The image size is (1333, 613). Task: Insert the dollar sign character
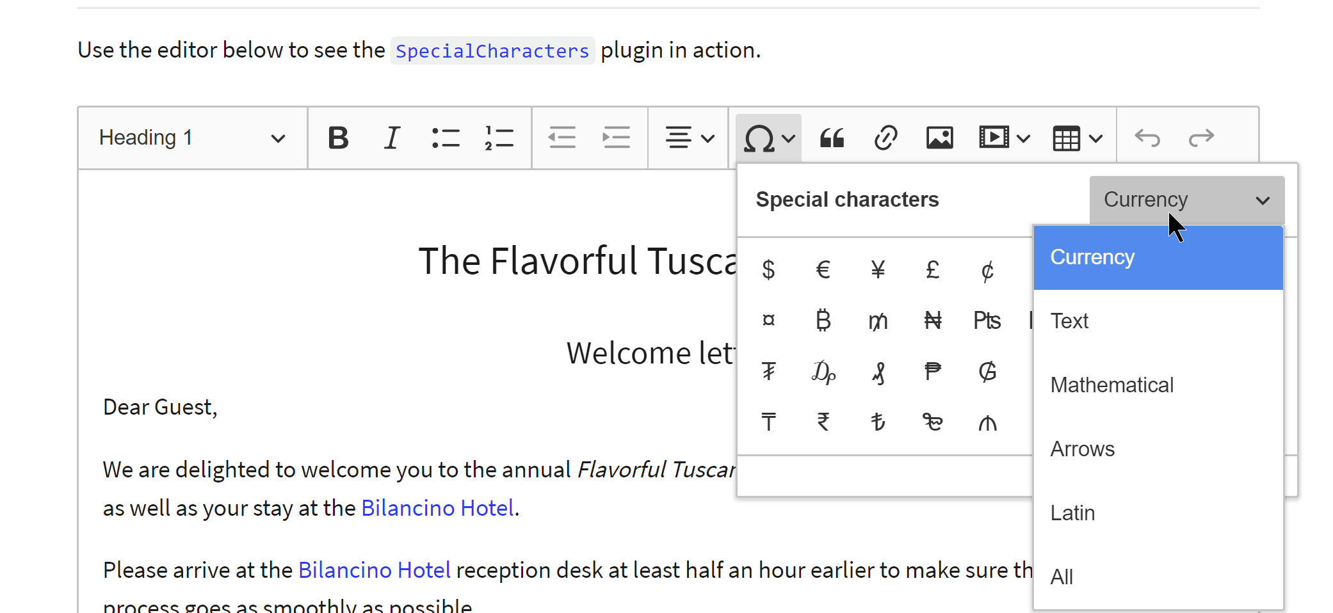[769, 269]
